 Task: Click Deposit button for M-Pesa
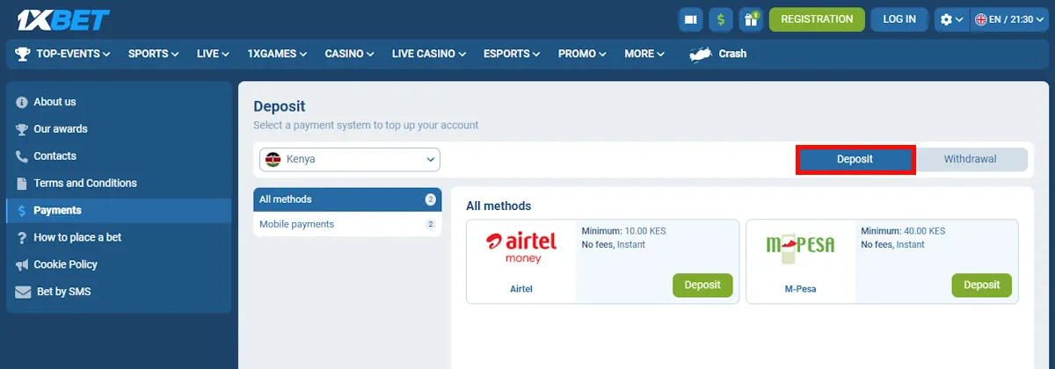[x=981, y=286]
